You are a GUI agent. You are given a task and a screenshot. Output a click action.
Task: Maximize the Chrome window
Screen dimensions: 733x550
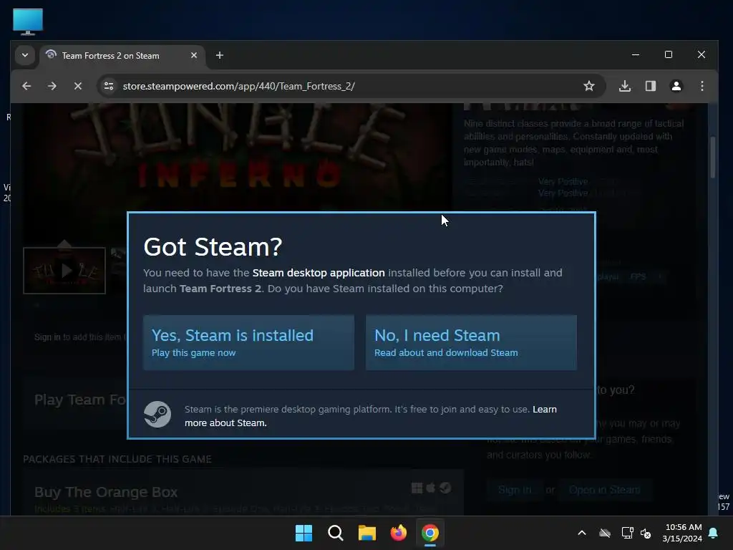669,54
